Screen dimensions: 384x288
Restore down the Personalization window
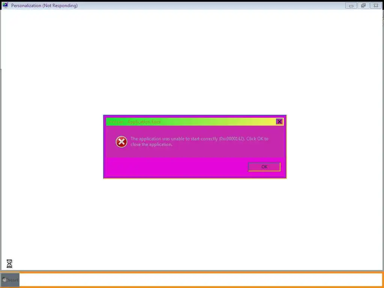click(363, 5)
